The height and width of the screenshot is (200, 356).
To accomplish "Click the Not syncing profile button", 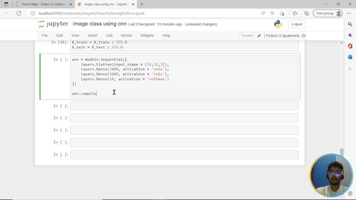I will tap(328, 13).
